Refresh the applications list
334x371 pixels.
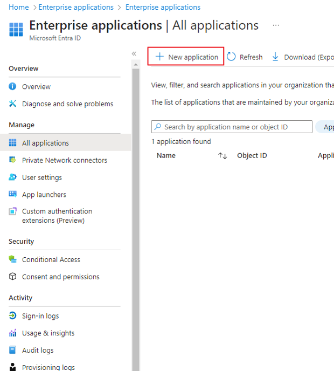[x=245, y=57]
